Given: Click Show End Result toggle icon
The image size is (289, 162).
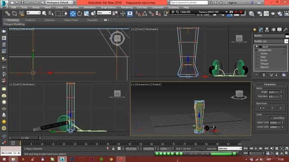Looking at the screenshot, I should 264,75.
